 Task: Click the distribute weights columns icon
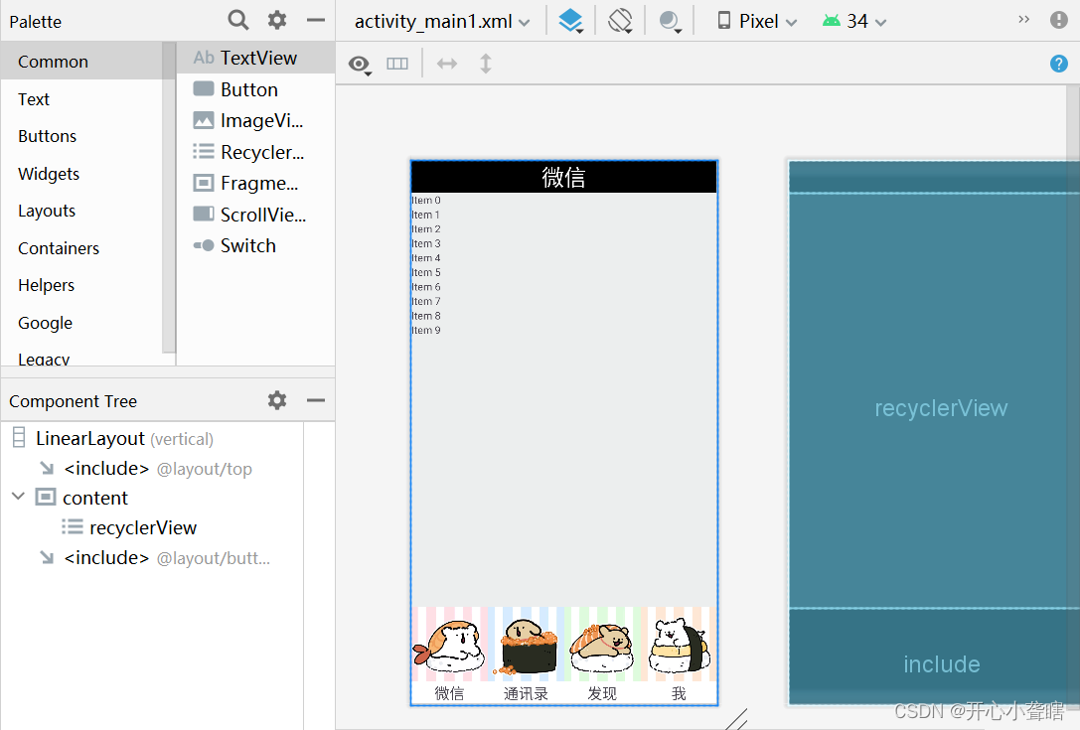tap(397, 64)
